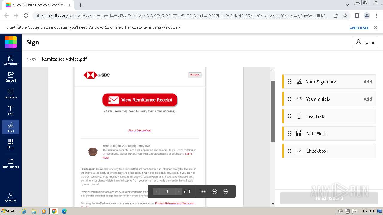Go to previous page arrow
Image resolution: width=383 pixels, height=215 pixels.
point(156,191)
